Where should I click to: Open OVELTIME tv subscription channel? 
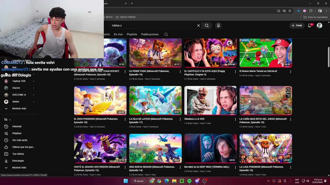(x=19, y=95)
